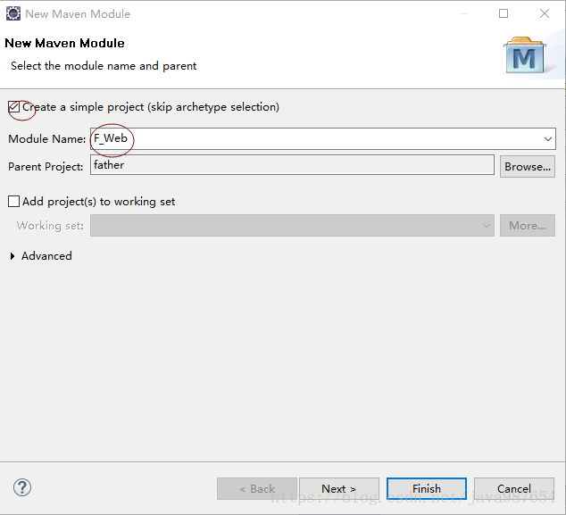The height and width of the screenshot is (515, 566).
Task: Close the dialog with the X button
Action: [545, 13]
